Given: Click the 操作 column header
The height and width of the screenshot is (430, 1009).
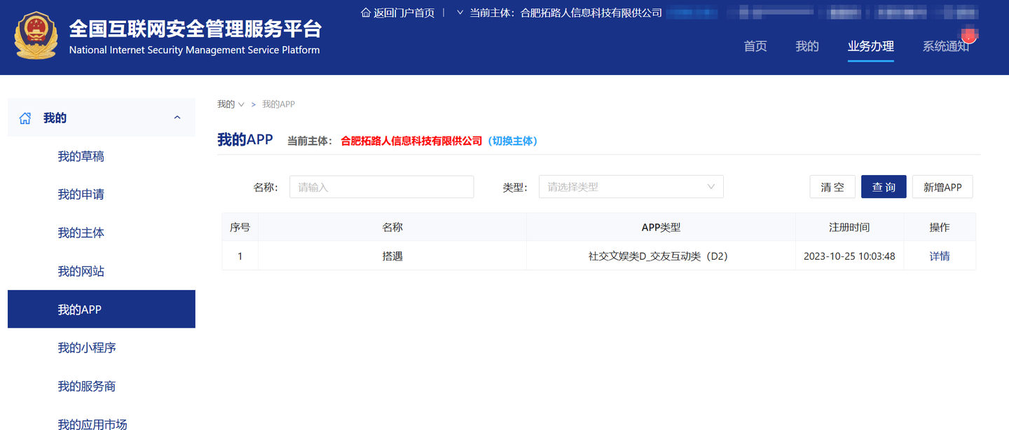Looking at the screenshot, I should coord(940,228).
